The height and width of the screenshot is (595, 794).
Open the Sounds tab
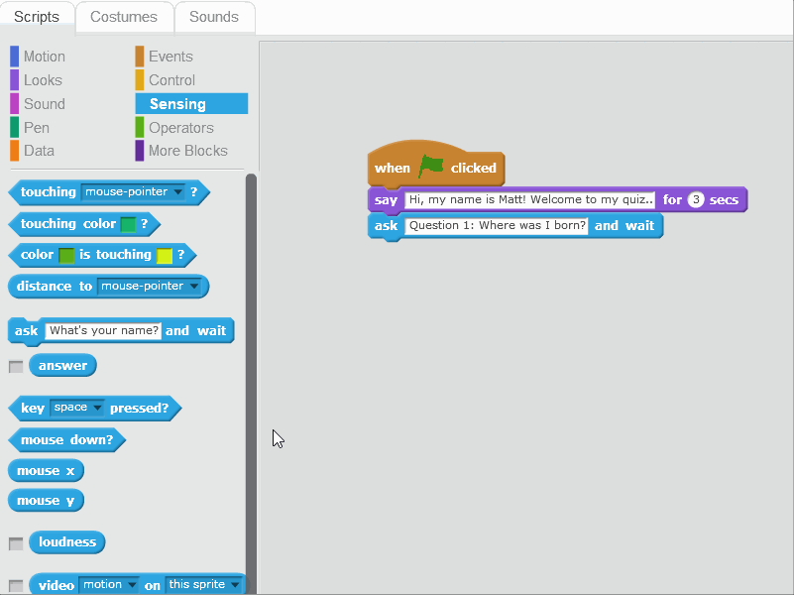pos(214,17)
